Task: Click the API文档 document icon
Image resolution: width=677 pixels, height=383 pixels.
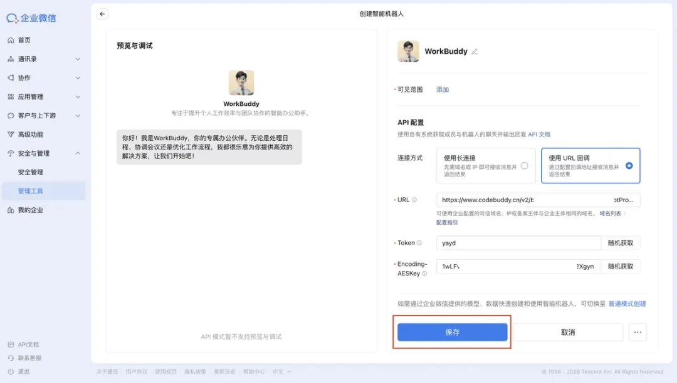Action: pyautogui.click(x=11, y=345)
